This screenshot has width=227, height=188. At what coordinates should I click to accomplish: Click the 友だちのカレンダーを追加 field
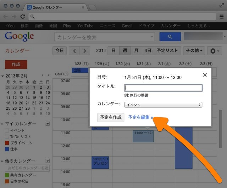[27, 168]
